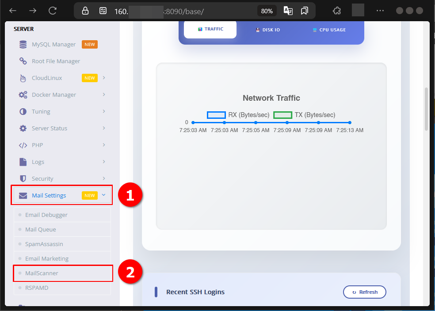
Task: Expand the Server Status submenu chevron
Action: click(x=104, y=128)
